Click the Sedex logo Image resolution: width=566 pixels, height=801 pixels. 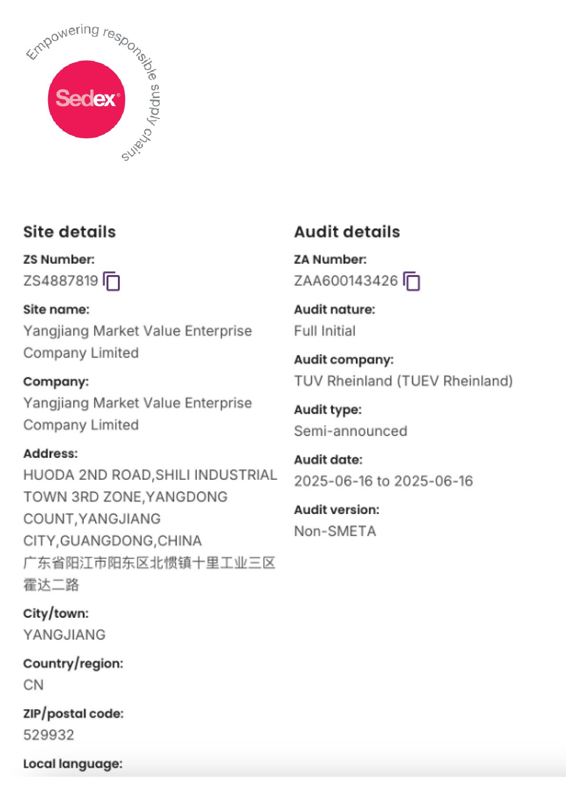point(86,99)
